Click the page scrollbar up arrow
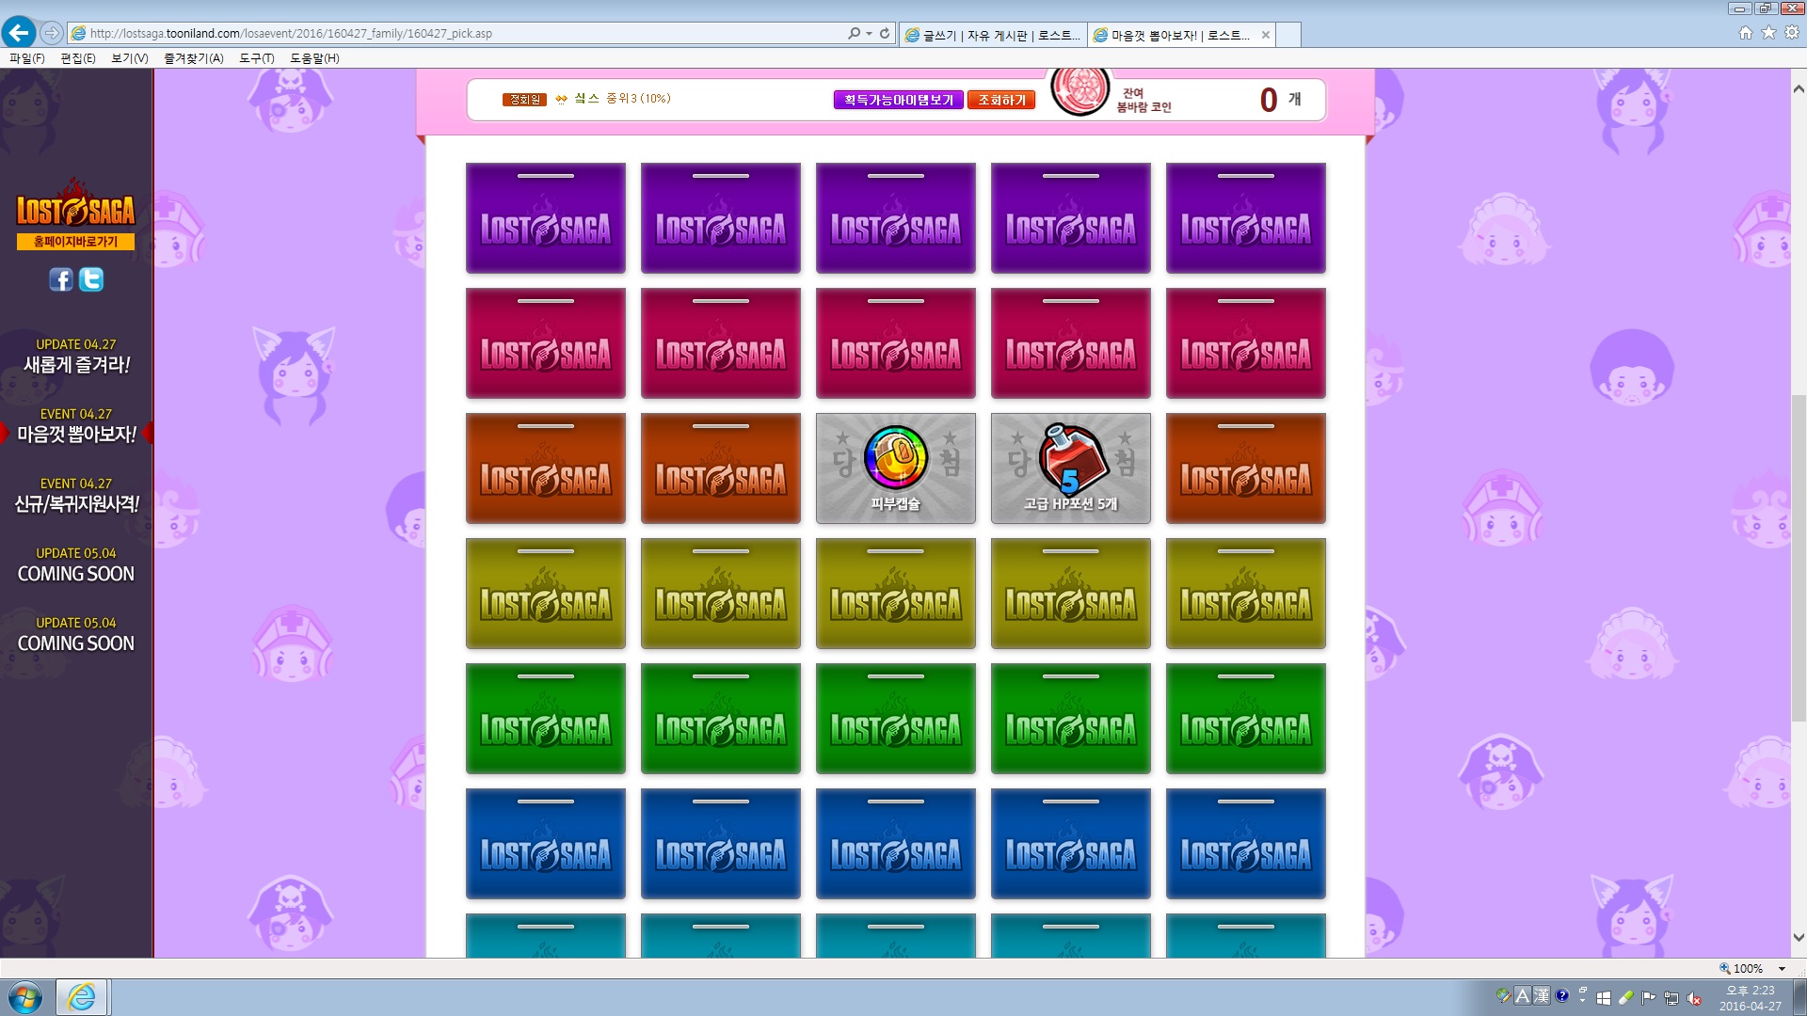 [1799, 89]
